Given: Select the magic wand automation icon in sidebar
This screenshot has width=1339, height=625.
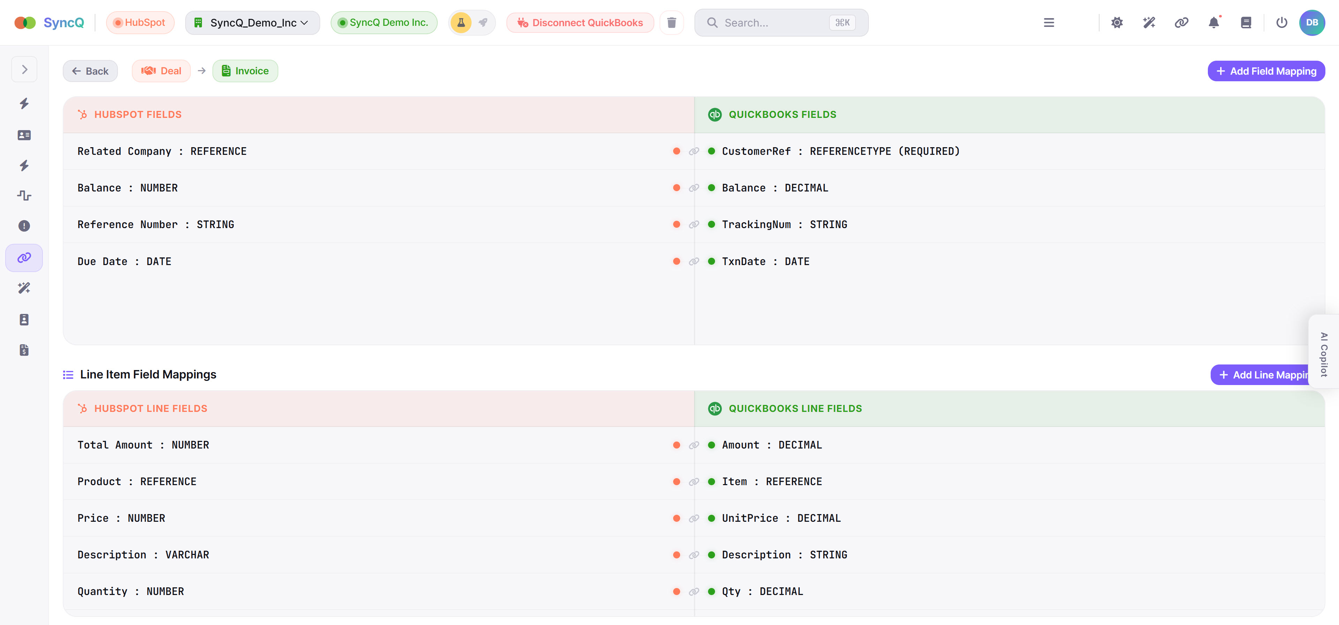Looking at the screenshot, I should [x=24, y=288].
